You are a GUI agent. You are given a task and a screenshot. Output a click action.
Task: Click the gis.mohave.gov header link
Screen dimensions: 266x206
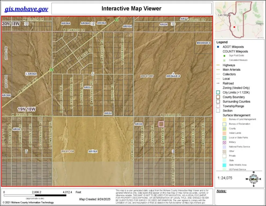pos(26,9)
